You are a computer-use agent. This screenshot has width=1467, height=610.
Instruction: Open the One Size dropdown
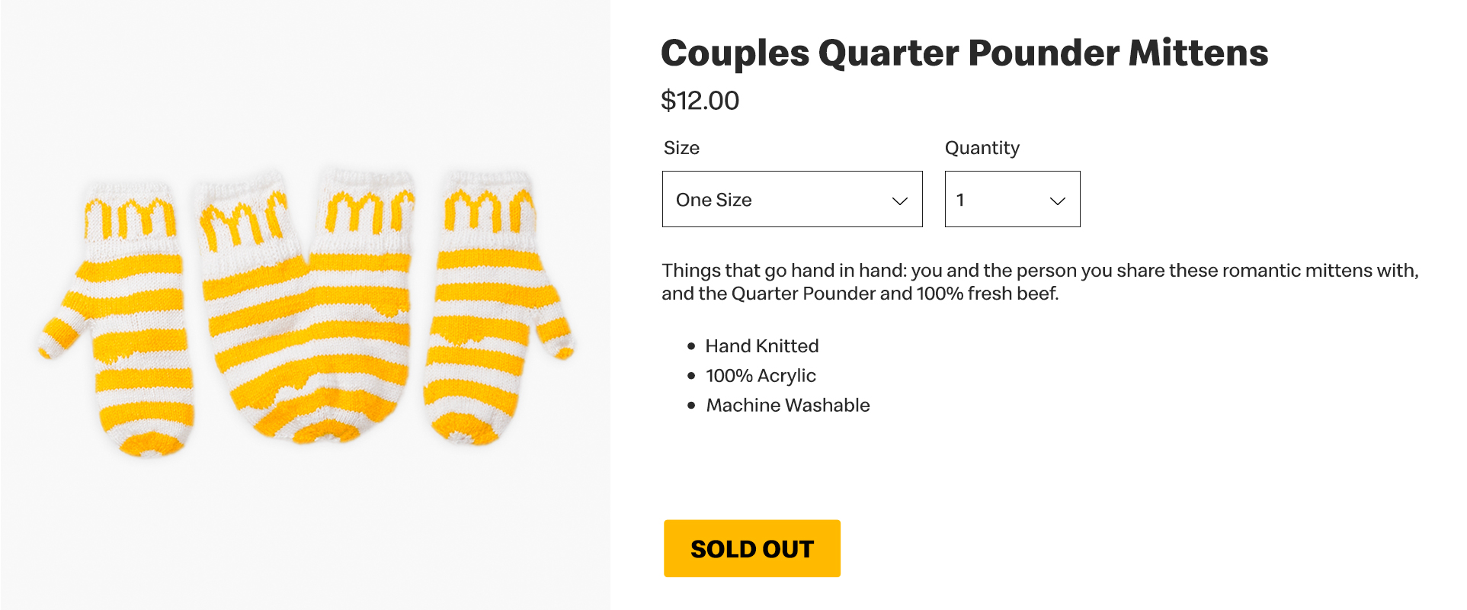click(x=792, y=199)
